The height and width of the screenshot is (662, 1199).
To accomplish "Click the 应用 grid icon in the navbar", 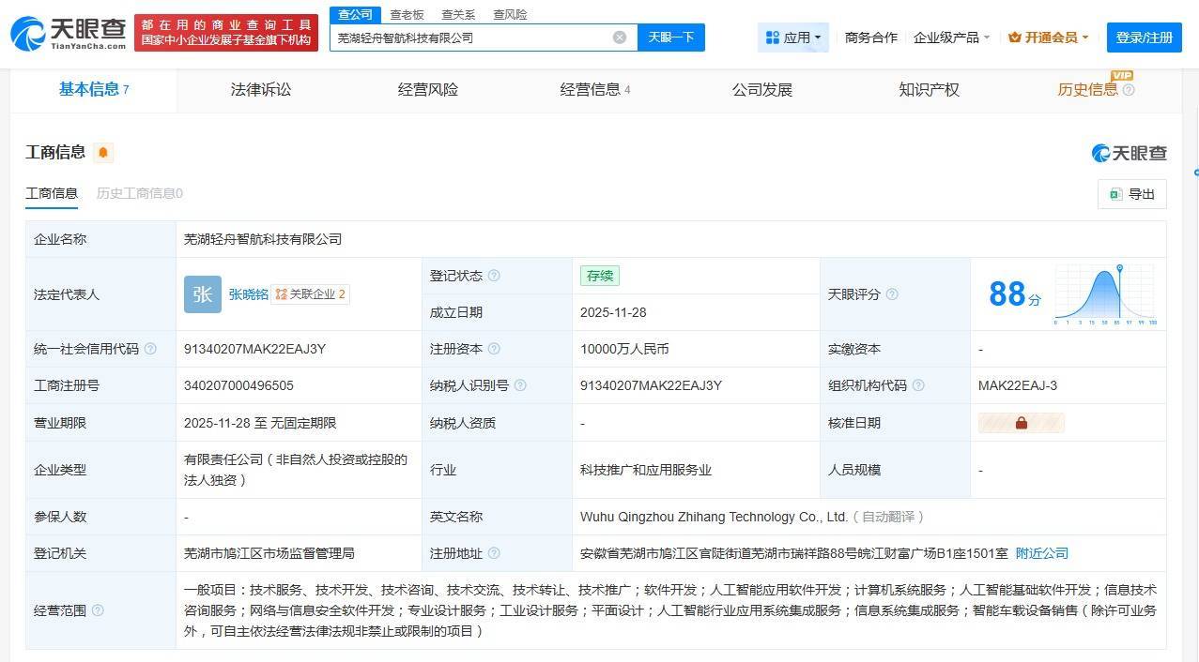I will tap(773, 37).
